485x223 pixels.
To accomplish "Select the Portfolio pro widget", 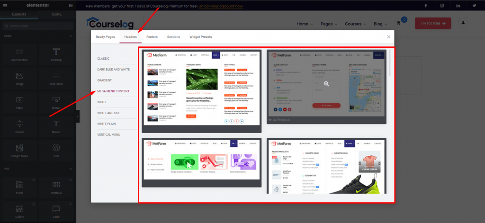I will [x=56, y=187].
